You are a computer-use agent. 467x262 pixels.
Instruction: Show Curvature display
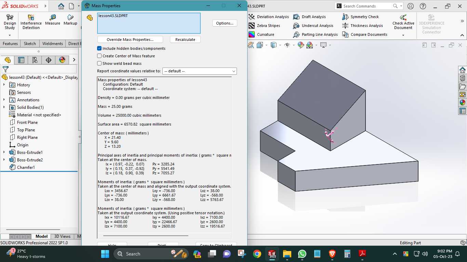[262, 34]
